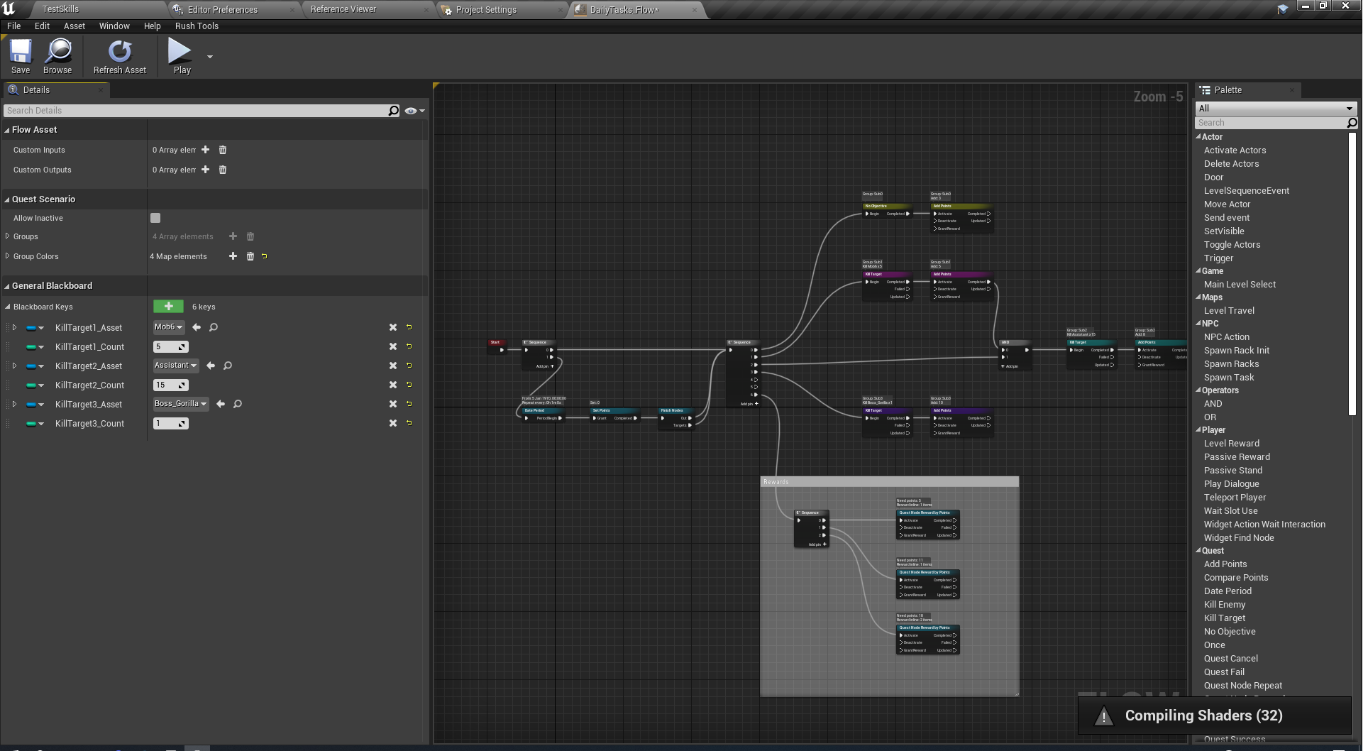Switch to Project Settings tab
The image size is (1368, 751).
[486, 10]
